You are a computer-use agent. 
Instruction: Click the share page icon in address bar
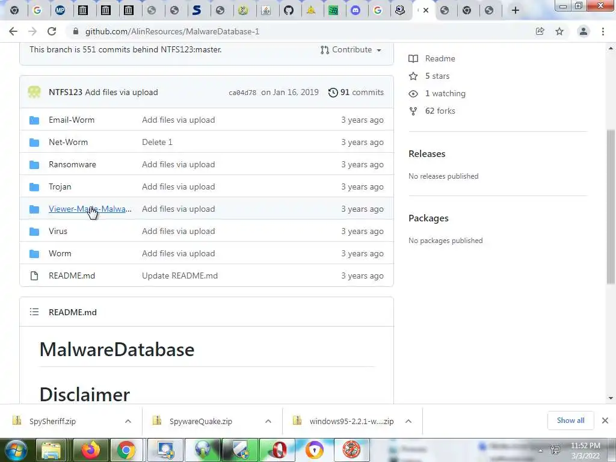540,31
